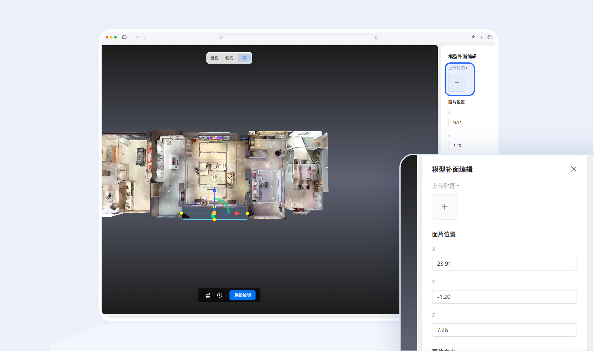
Task: Switch to 侧视 side view tab
Action: [229, 58]
